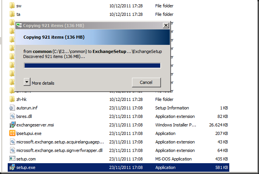
Task: Select microsoft.exchange.setup.acquirelanguagep file name
Action: [60, 142]
